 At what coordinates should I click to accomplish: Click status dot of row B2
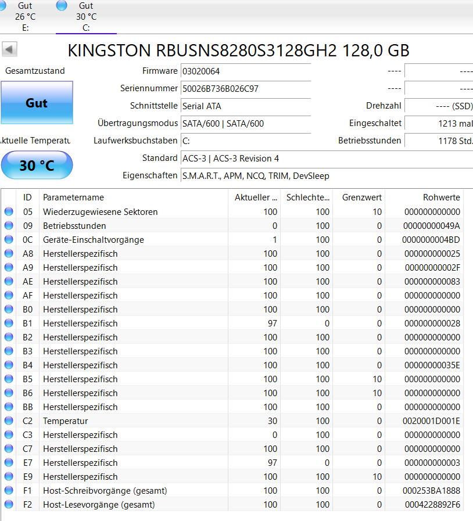(9, 337)
